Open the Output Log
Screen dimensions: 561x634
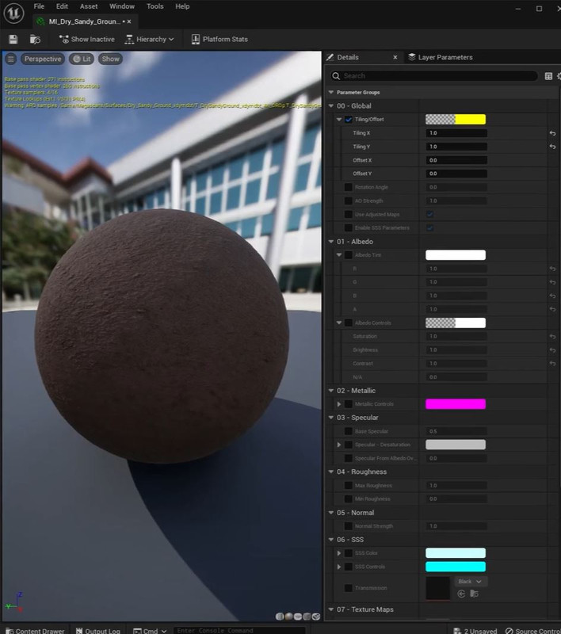pos(98,630)
